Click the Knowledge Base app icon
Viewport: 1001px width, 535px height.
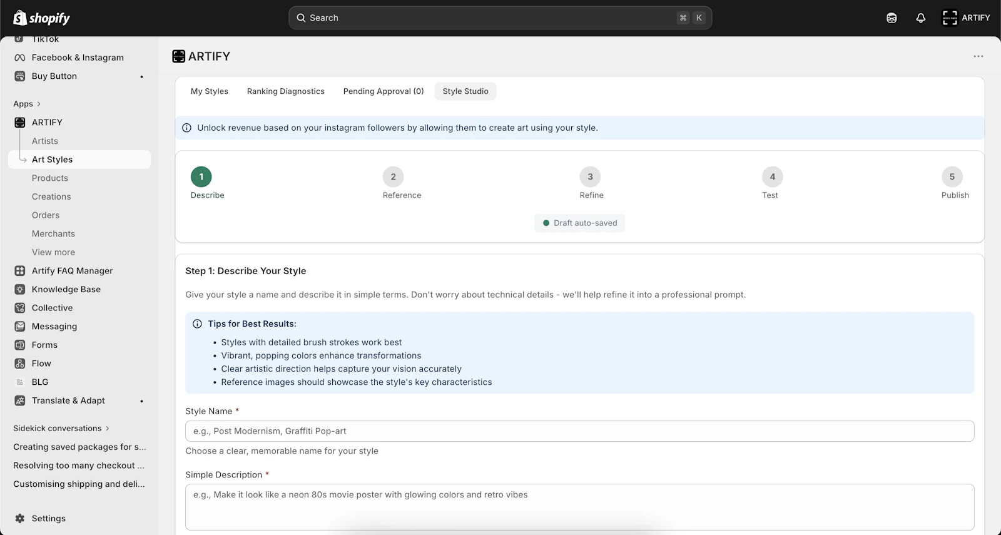(20, 290)
